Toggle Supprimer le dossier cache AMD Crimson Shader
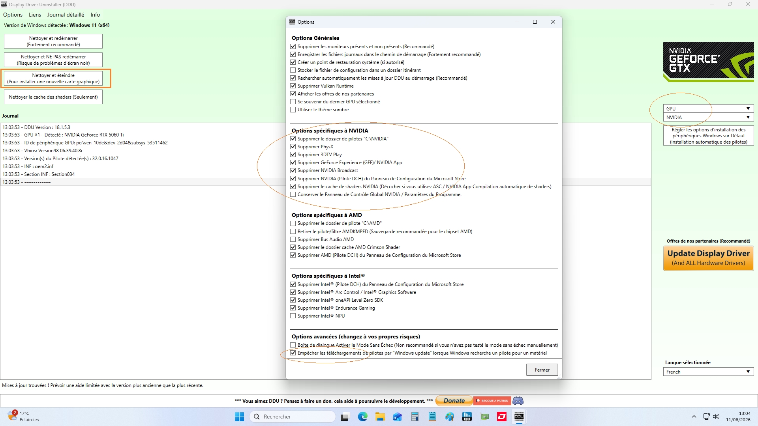Screen dimensions: 758x426 tap(293, 247)
